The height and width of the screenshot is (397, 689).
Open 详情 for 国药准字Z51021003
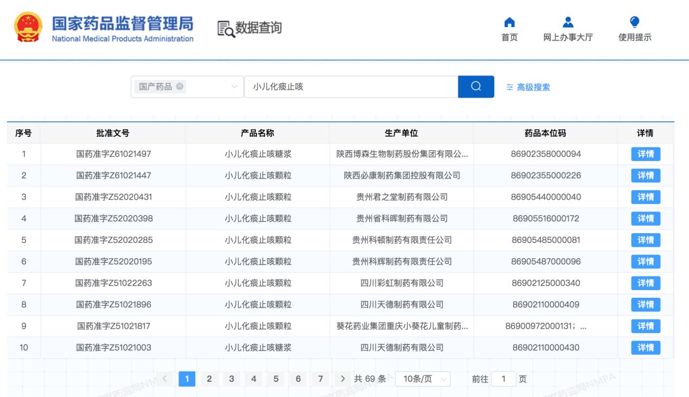tap(646, 348)
